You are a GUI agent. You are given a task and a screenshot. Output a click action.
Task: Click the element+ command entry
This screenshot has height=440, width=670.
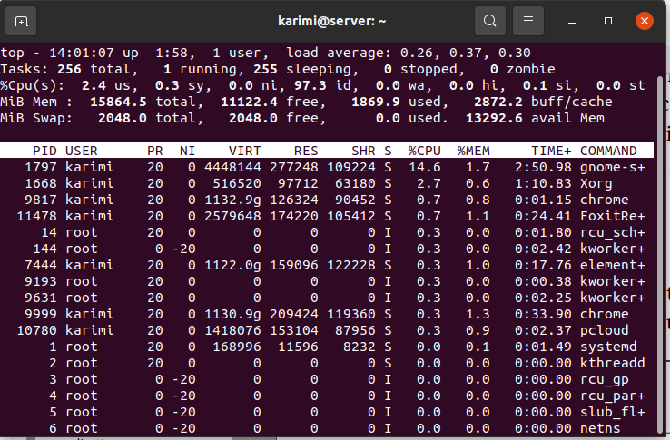click(x=612, y=265)
